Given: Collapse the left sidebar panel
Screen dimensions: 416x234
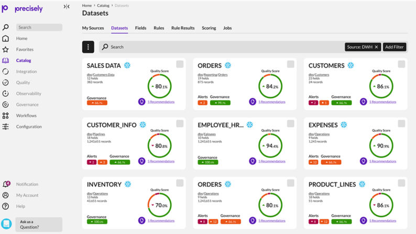Looking at the screenshot, I should tap(67, 7).
